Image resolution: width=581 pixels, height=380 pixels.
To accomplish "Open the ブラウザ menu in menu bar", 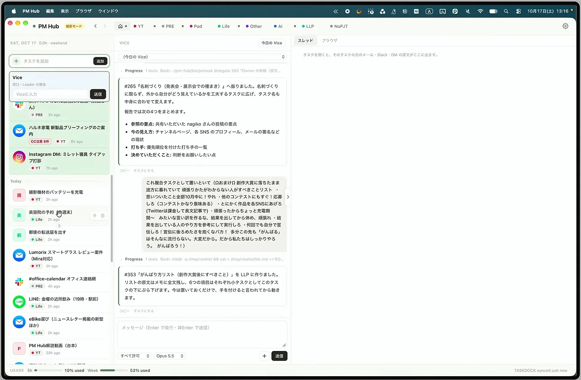I will tap(83, 11).
